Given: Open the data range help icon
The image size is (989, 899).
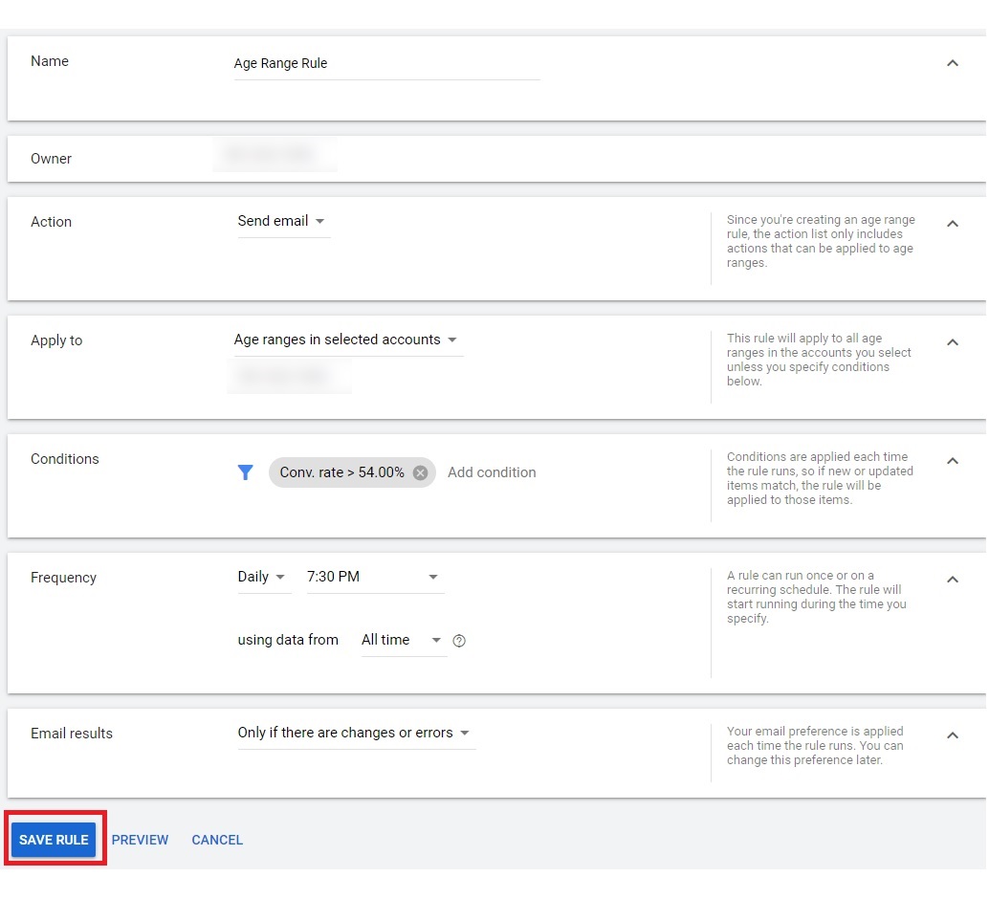Looking at the screenshot, I should [x=459, y=641].
